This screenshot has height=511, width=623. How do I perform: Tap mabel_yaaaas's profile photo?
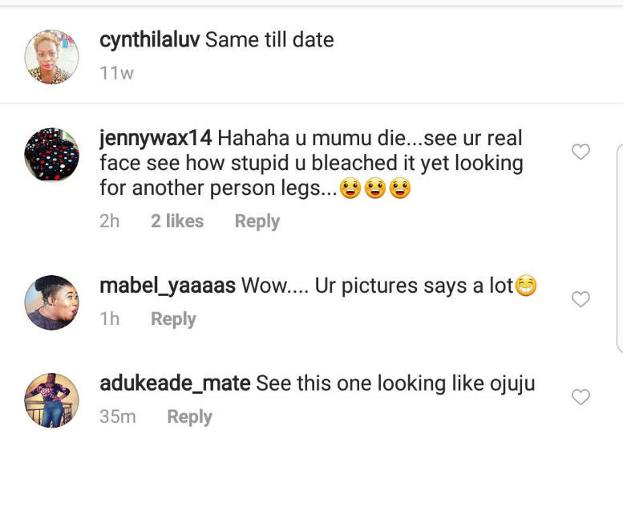pos(52,302)
